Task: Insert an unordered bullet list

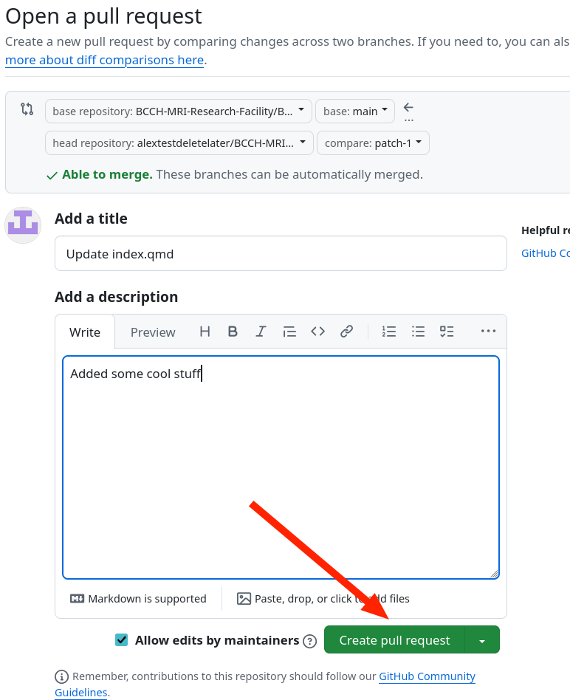Action: (419, 332)
